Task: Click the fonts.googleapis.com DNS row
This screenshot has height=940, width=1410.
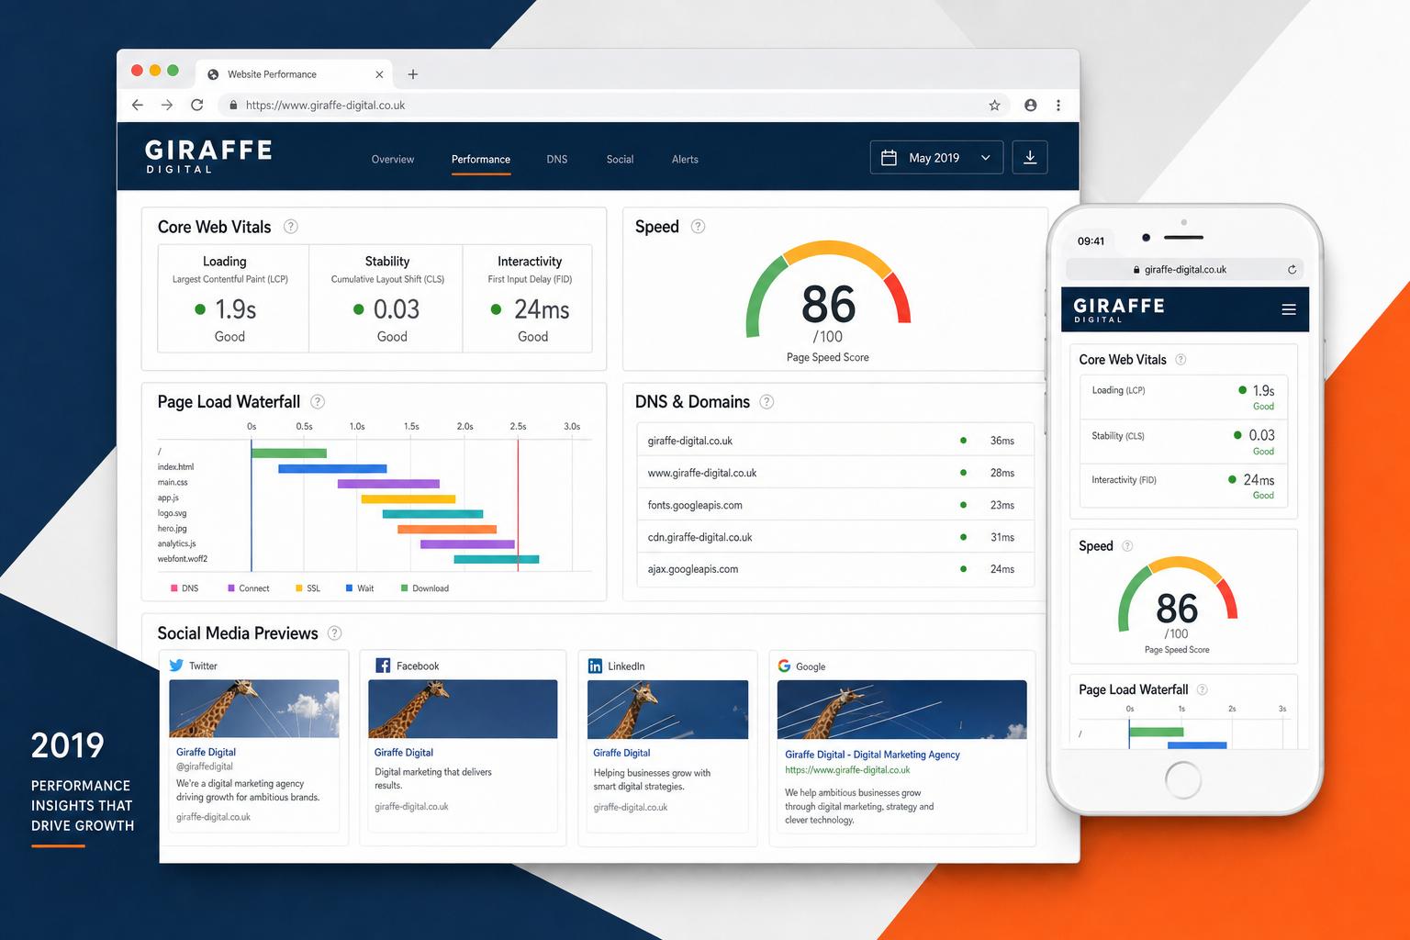Action: pos(835,505)
